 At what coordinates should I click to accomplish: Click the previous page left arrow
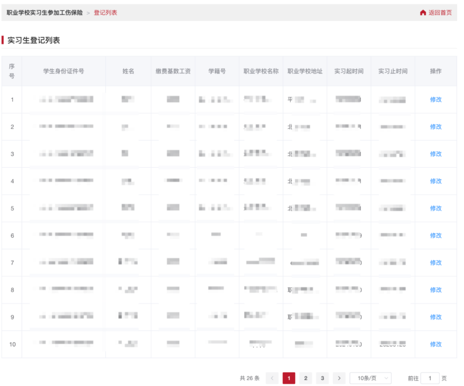coord(272,378)
